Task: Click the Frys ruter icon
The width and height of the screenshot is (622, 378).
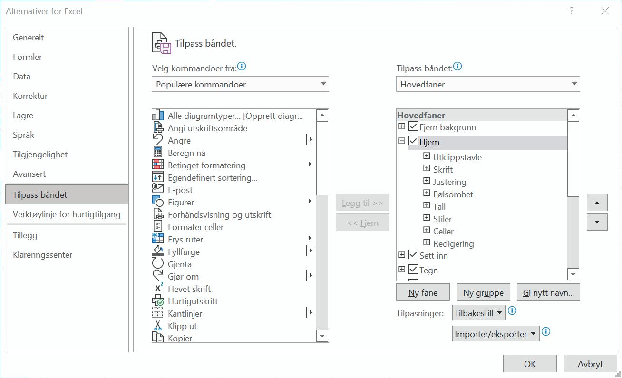Action: (x=158, y=239)
